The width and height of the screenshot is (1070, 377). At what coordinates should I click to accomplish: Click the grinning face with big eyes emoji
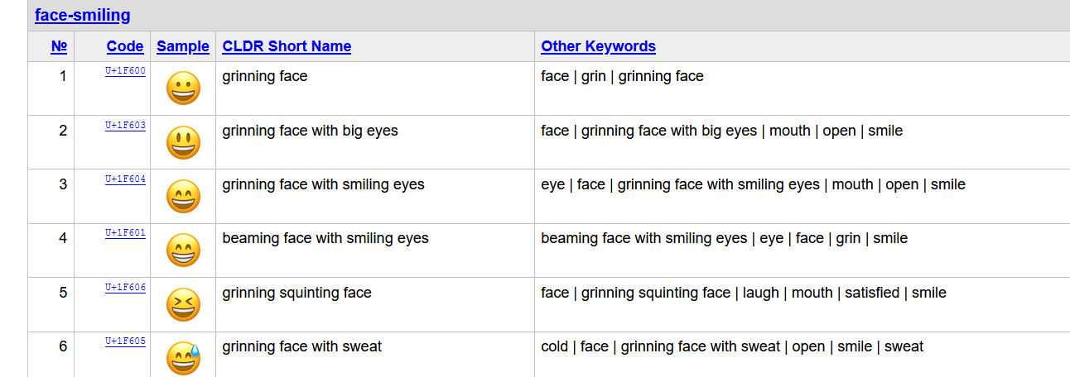(183, 143)
